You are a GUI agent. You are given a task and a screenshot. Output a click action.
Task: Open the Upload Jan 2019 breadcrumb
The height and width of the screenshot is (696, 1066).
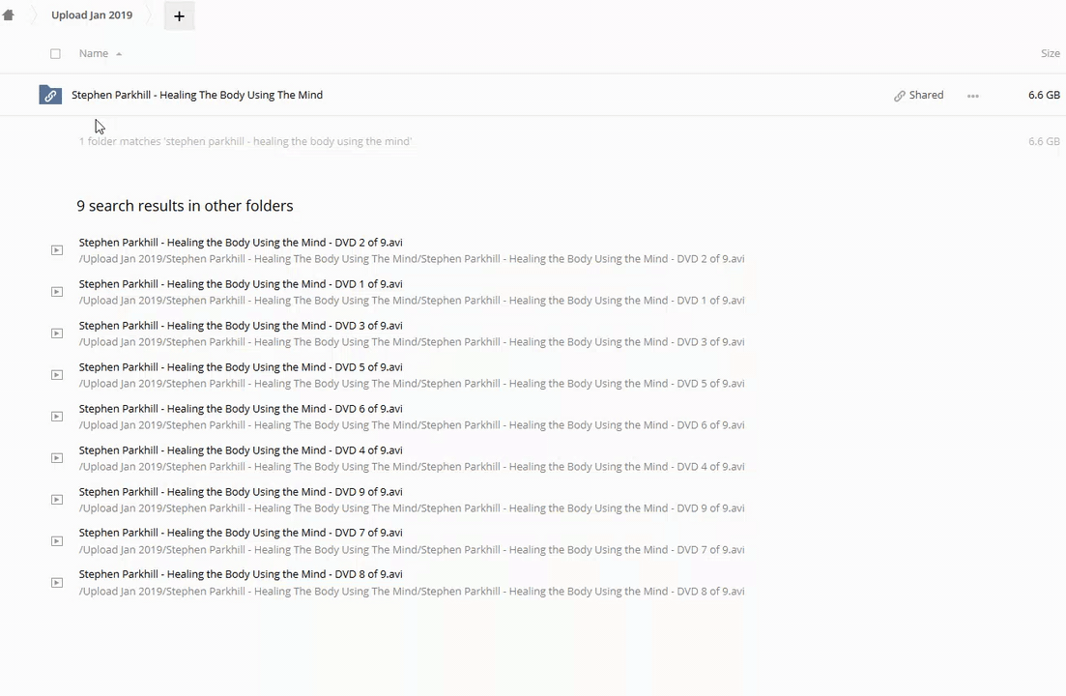pyautogui.click(x=92, y=15)
